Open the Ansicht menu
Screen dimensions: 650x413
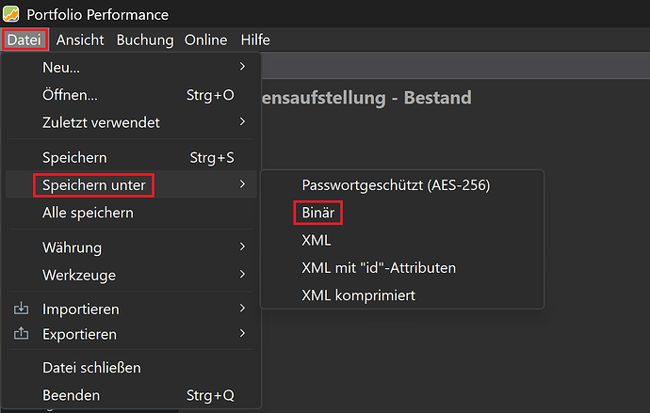(x=80, y=40)
